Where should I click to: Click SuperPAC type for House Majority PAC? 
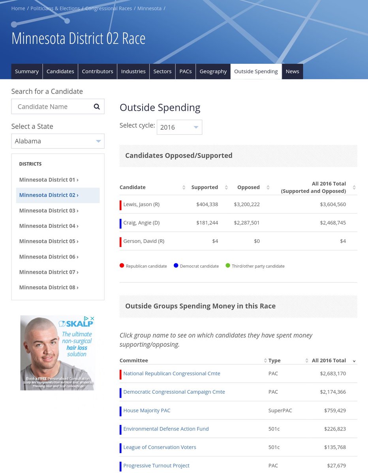pyautogui.click(x=280, y=410)
